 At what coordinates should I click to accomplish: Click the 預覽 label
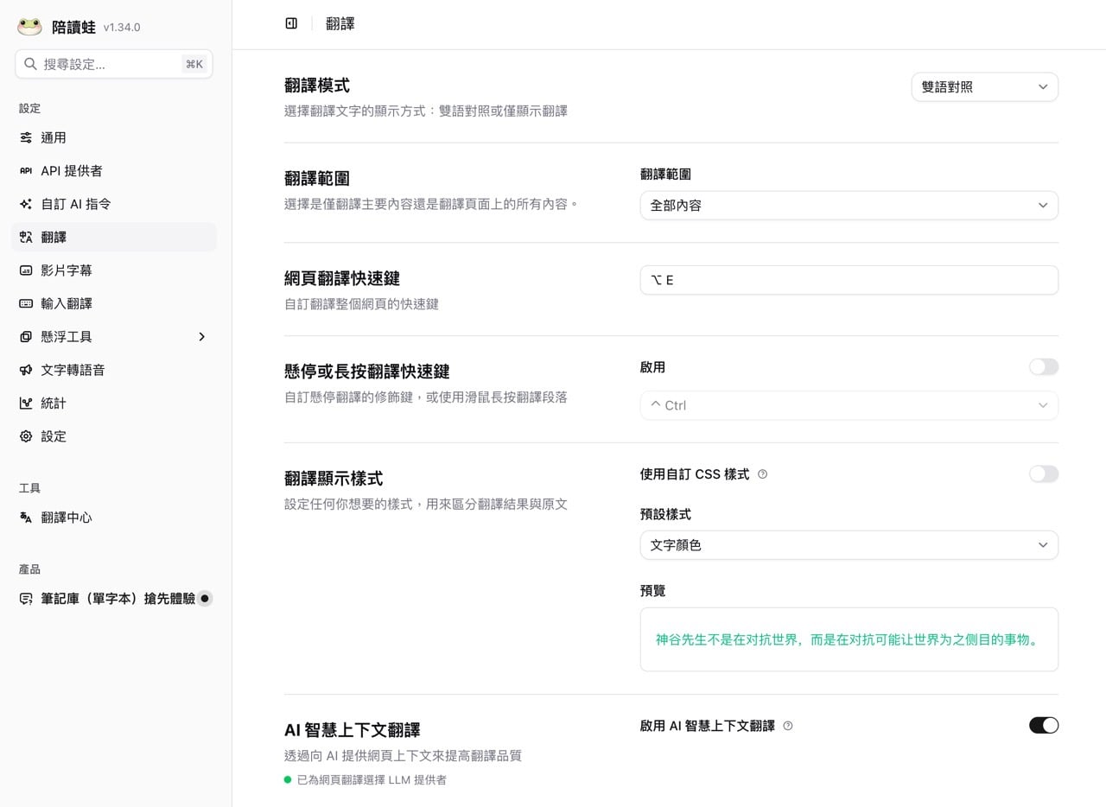point(652,591)
